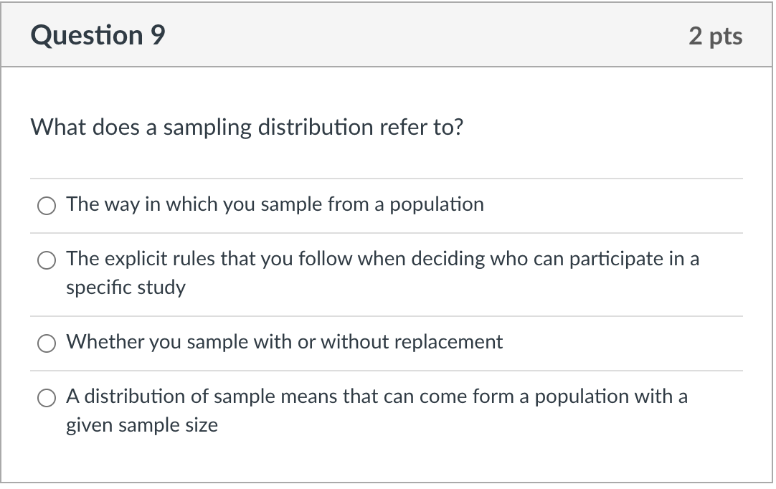Viewport: 776px width, 489px height.
Task: Select the radio button for 'The way in which you sample'
Action: click(47, 206)
